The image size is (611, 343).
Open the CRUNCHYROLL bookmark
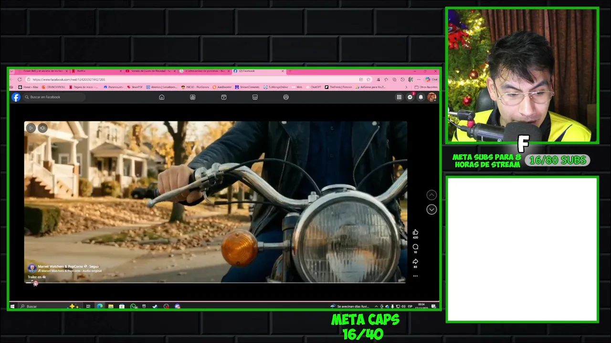pos(53,87)
